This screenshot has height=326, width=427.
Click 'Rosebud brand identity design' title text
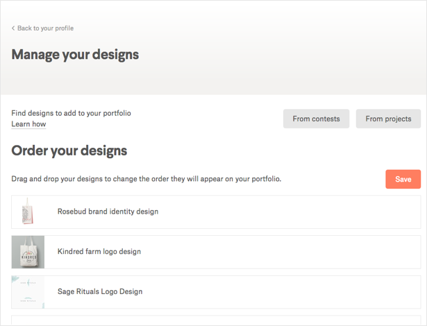pyautogui.click(x=108, y=212)
